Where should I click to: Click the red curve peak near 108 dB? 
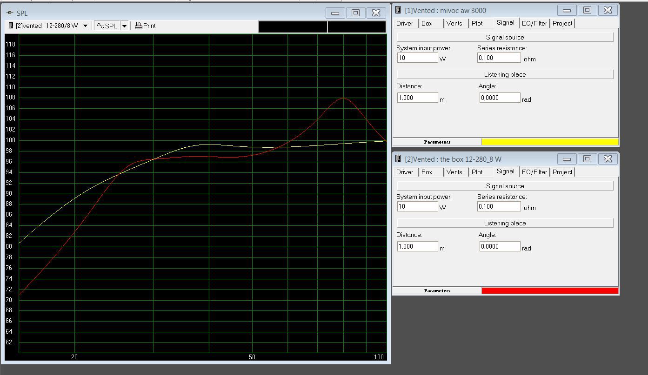pos(343,98)
